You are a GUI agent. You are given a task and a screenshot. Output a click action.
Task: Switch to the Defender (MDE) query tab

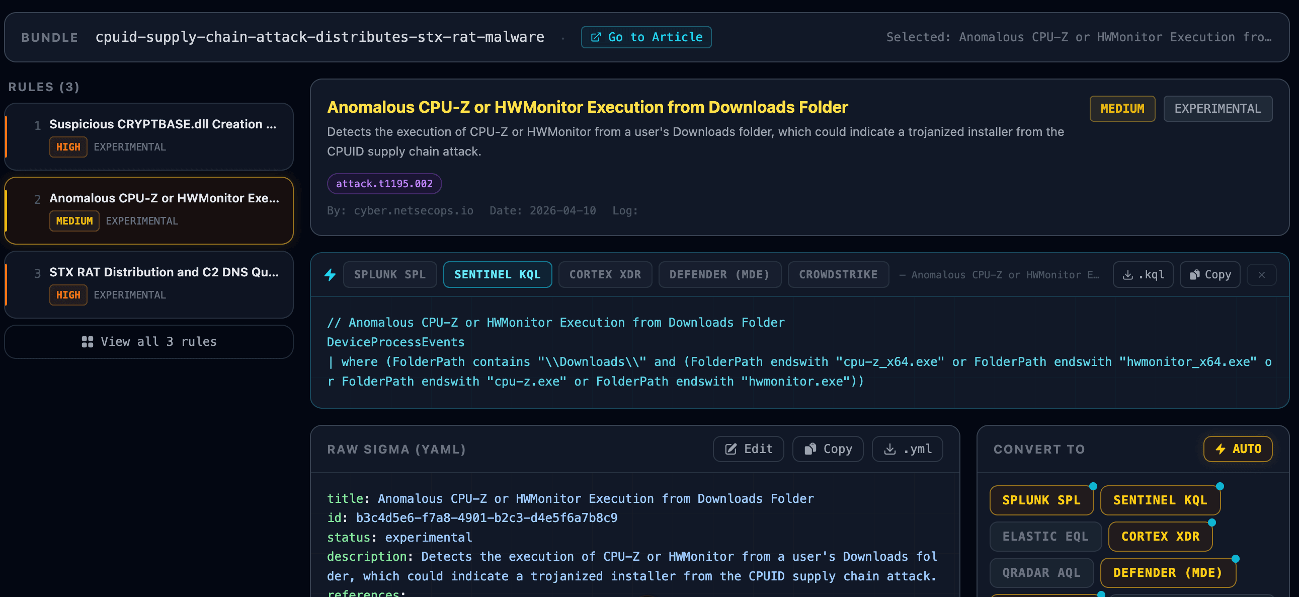[719, 274]
